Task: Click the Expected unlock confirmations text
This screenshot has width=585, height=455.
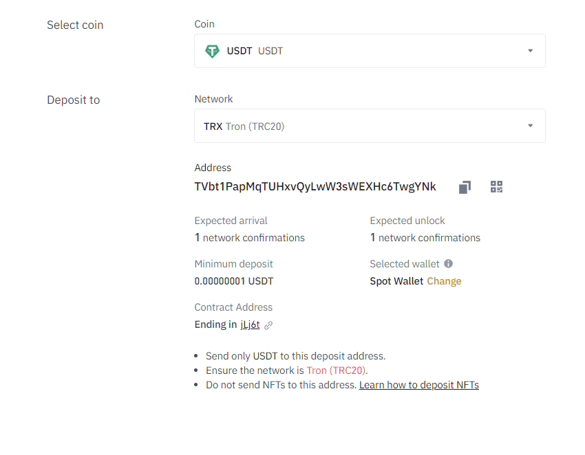Action: pos(425,238)
